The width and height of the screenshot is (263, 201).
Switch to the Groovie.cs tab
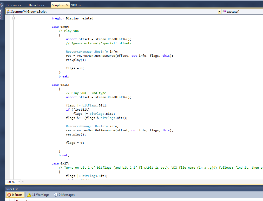(14, 5)
